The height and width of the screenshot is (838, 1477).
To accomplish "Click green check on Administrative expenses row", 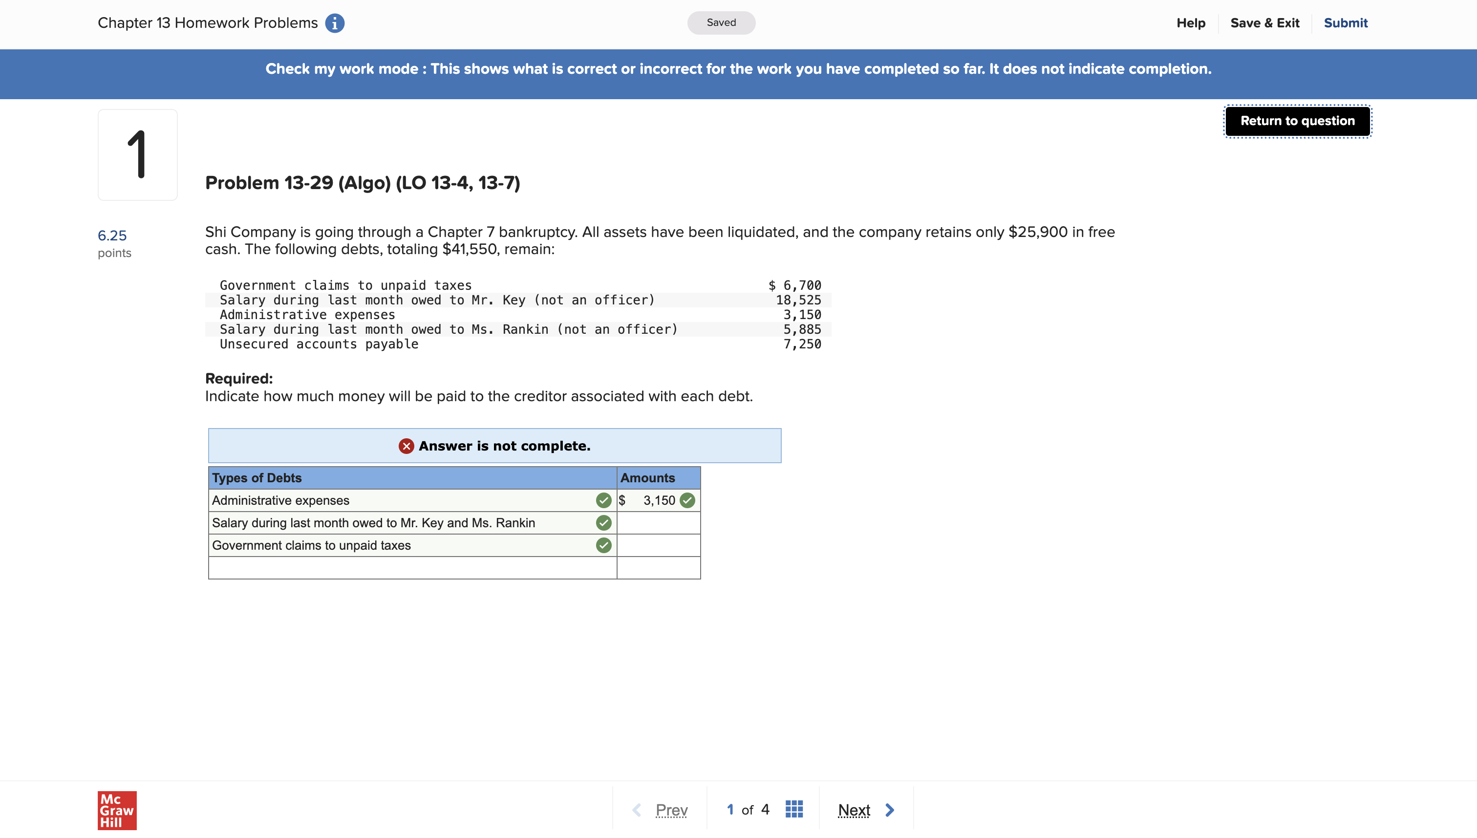I will point(603,500).
